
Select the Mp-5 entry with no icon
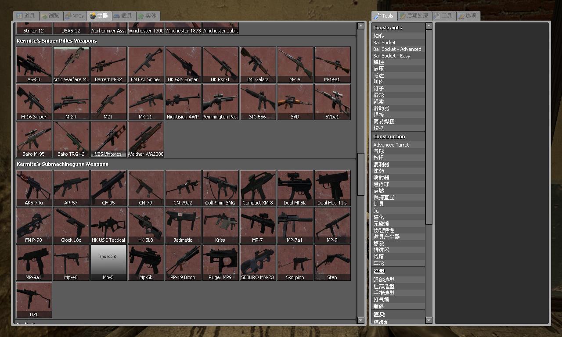[108, 263]
